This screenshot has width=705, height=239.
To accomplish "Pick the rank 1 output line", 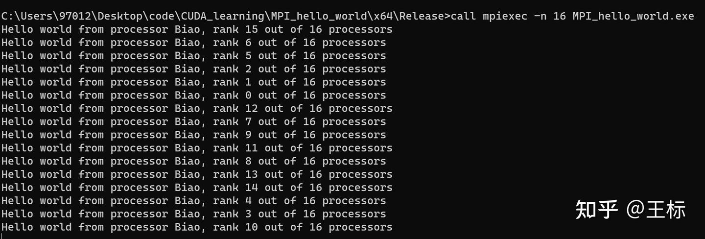I will click(x=193, y=82).
